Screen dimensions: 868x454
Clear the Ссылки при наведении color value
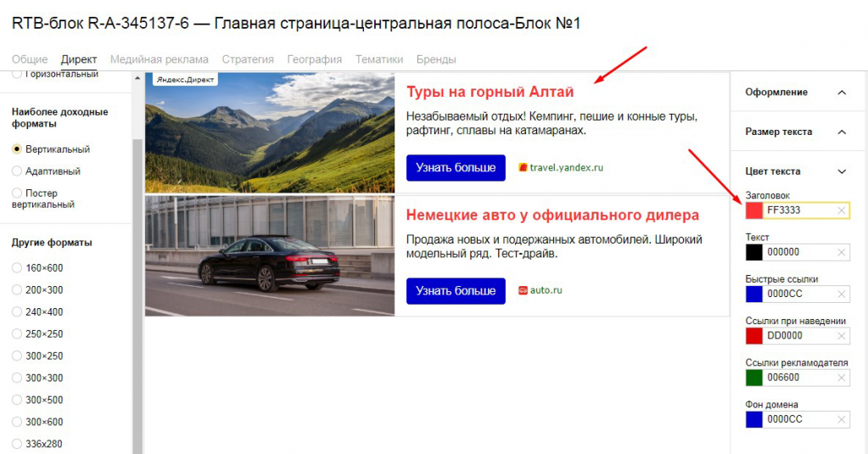tap(841, 336)
